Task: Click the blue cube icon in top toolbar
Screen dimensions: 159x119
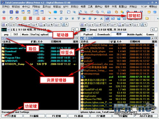Action: (x=155, y=12)
